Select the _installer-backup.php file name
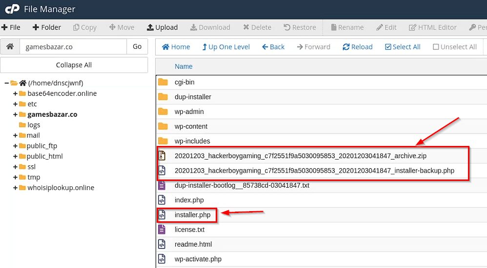 tap(314, 171)
